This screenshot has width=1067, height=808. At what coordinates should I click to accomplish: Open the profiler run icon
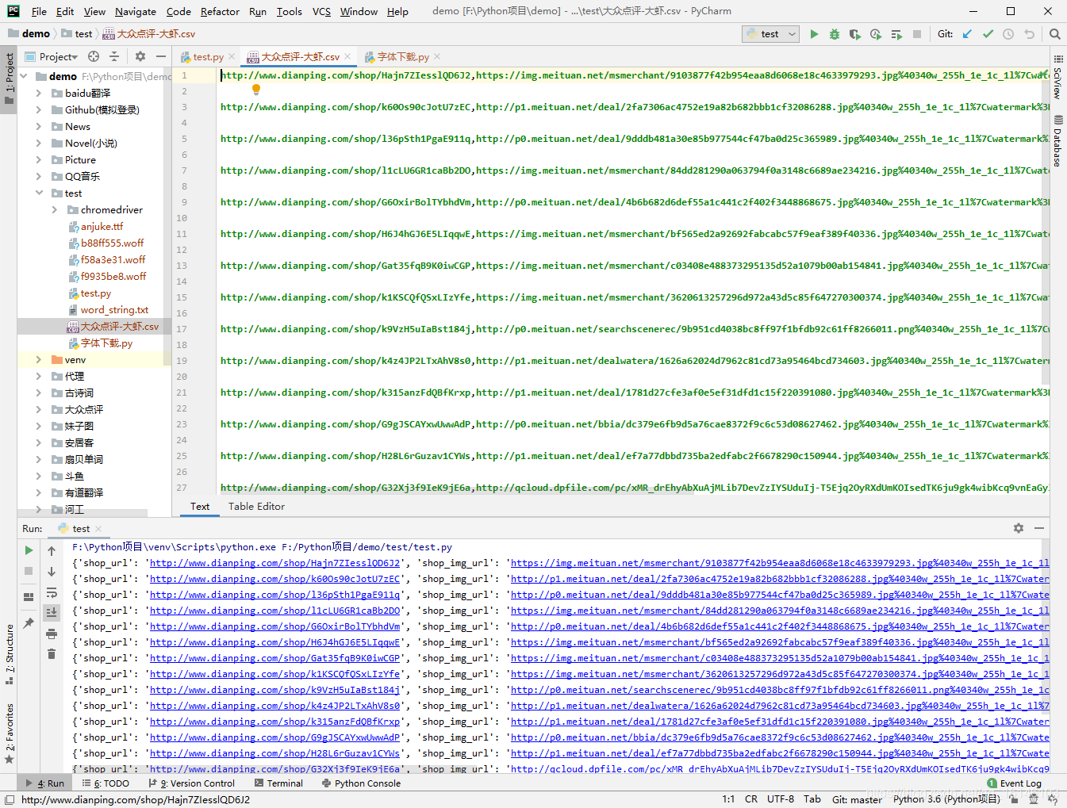pos(876,34)
